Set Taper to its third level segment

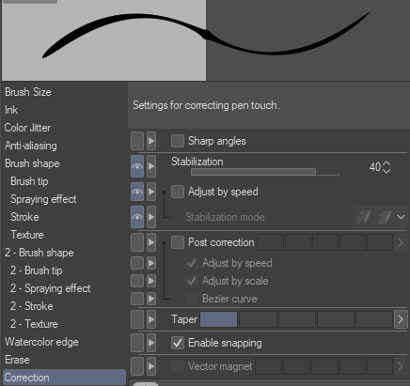[296, 319]
